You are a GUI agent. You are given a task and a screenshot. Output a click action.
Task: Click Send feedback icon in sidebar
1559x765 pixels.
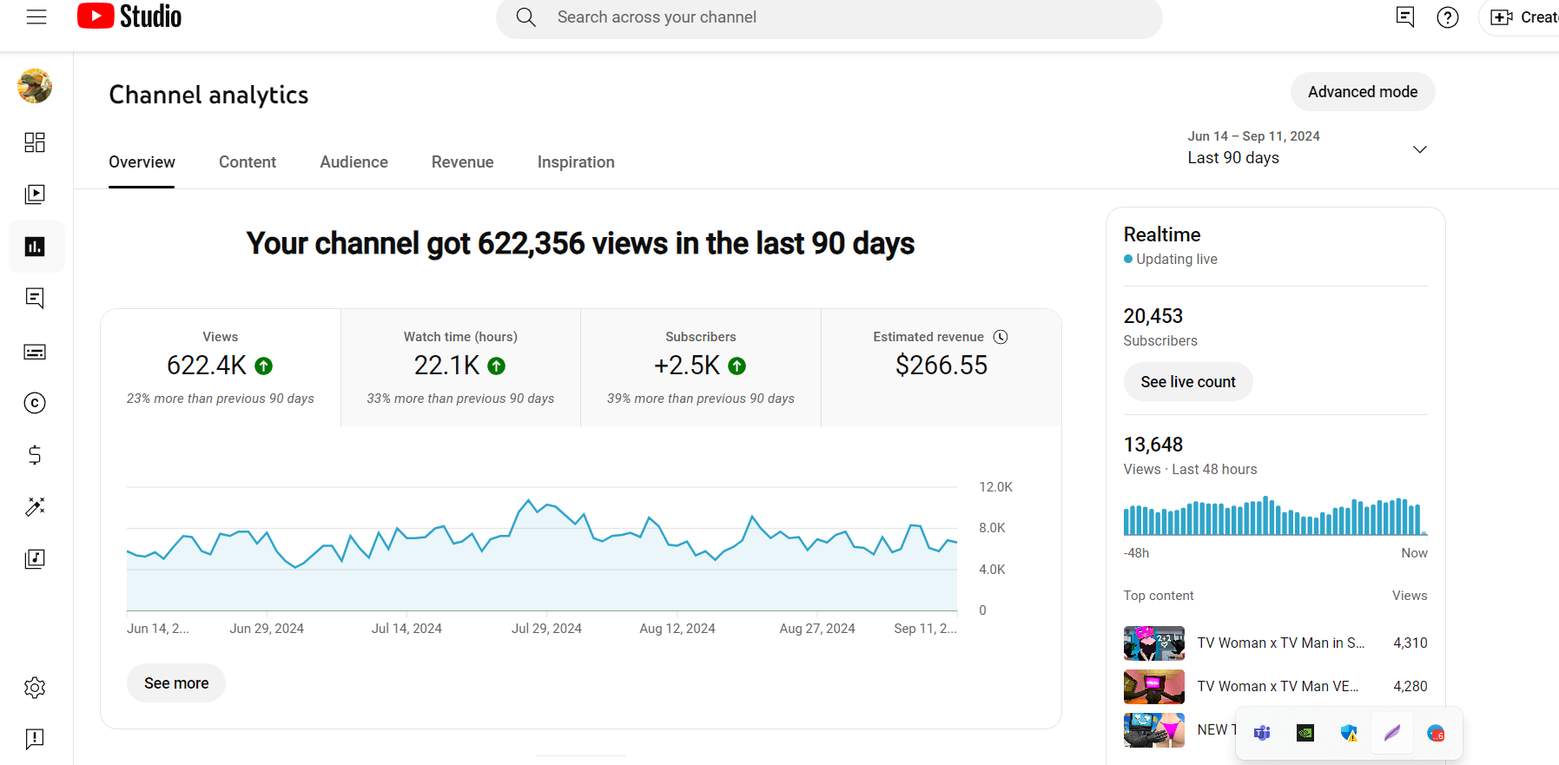35,739
